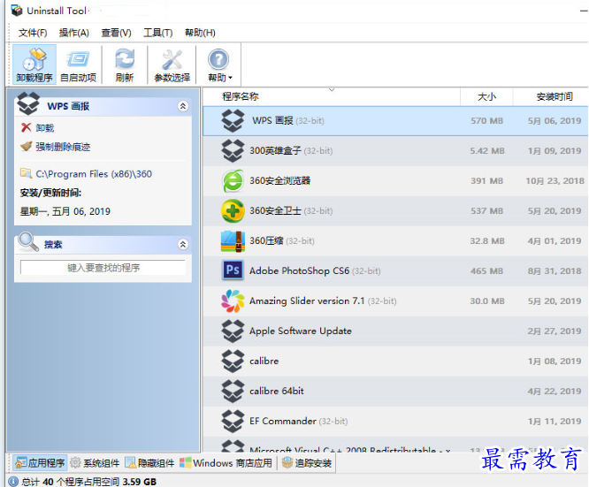Switch to the 隐藏组件 tab
This screenshot has width=589, height=487.
[x=149, y=463]
